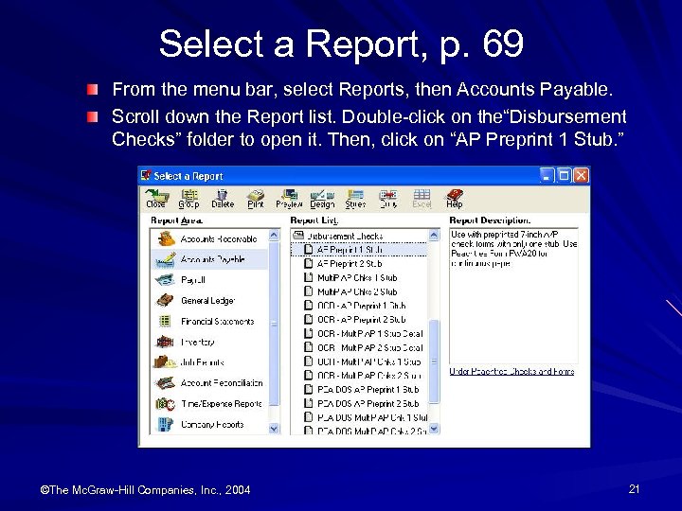Click the Copy toolbar icon
Viewport: 682px width, 511px height.
click(x=388, y=199)
